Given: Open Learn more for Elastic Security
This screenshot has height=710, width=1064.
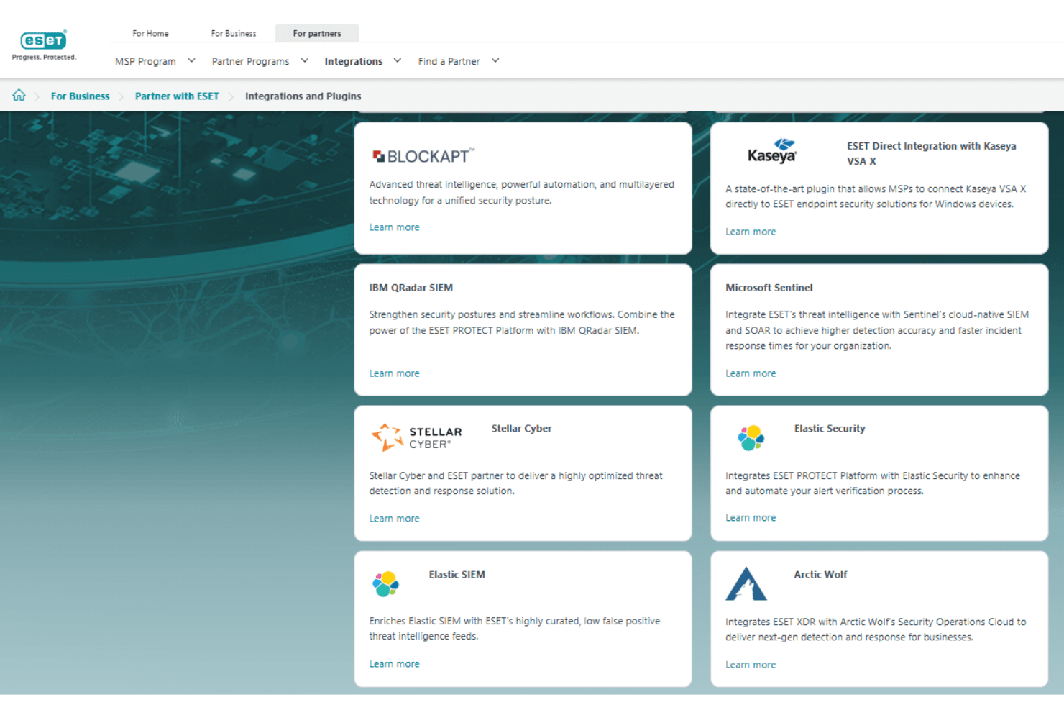Looking at the screenshot, I should [x=751, y=518].
